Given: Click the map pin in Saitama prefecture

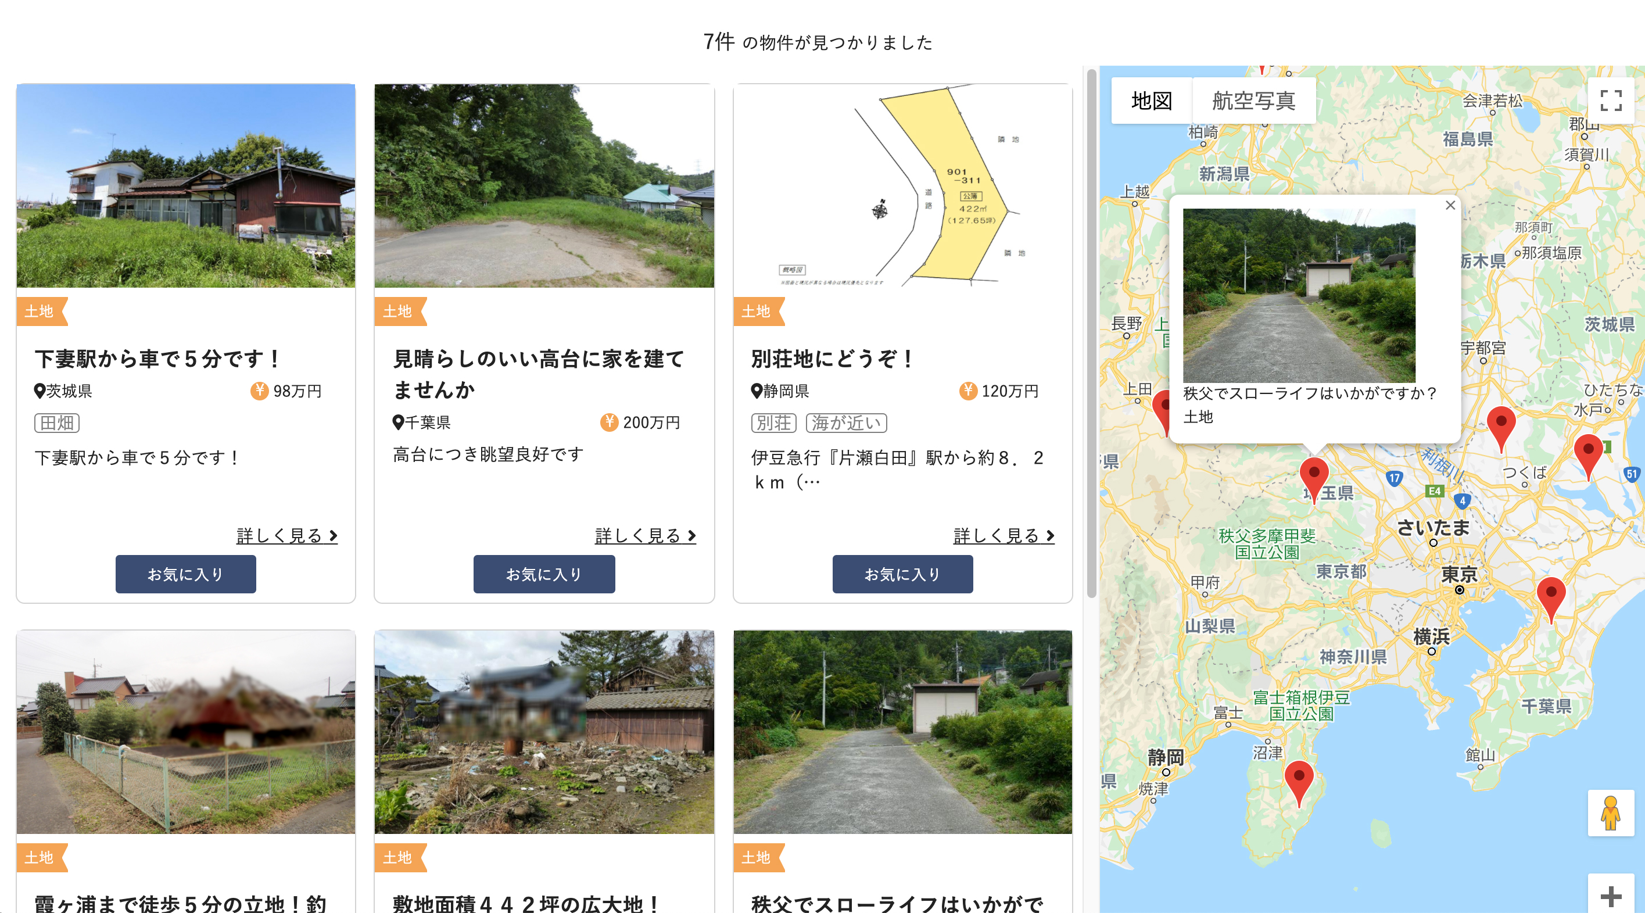Looking at the screenshot, I should pyautogui.click(x=1314, y=479).
